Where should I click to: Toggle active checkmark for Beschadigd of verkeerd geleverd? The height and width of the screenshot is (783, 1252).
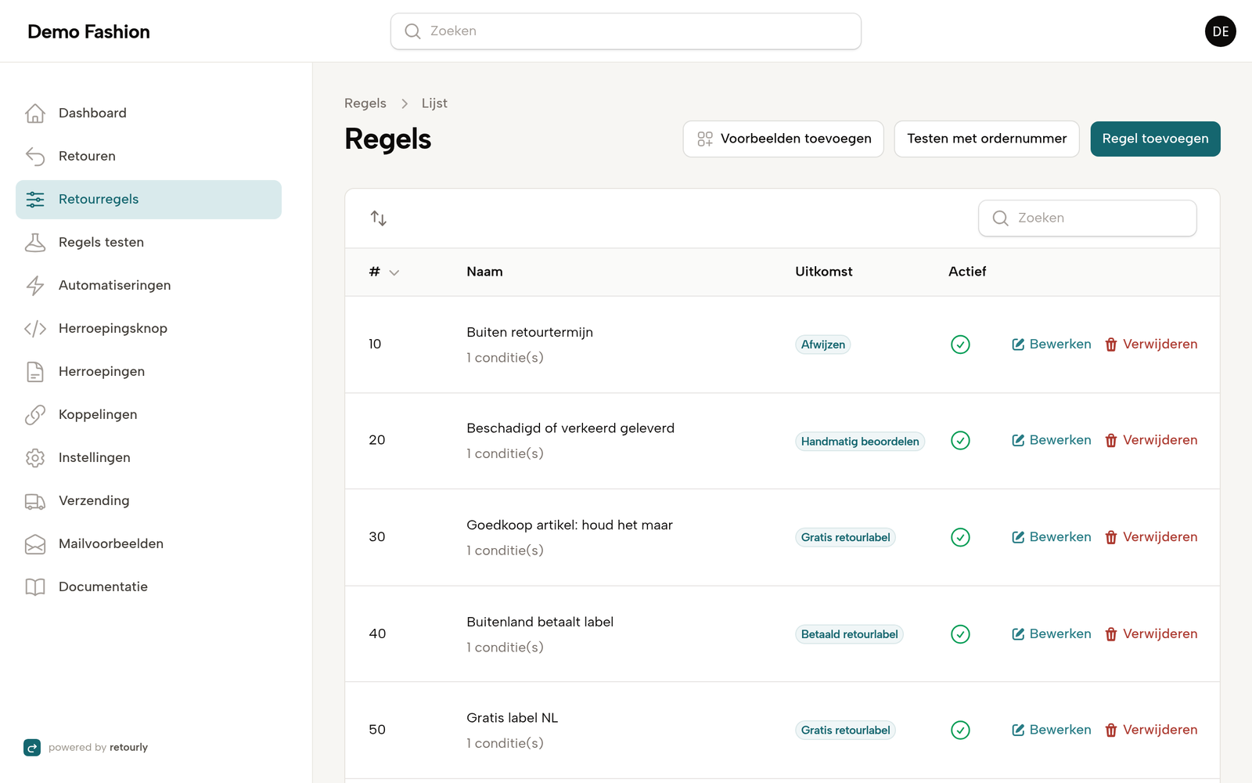click(960, 441)
